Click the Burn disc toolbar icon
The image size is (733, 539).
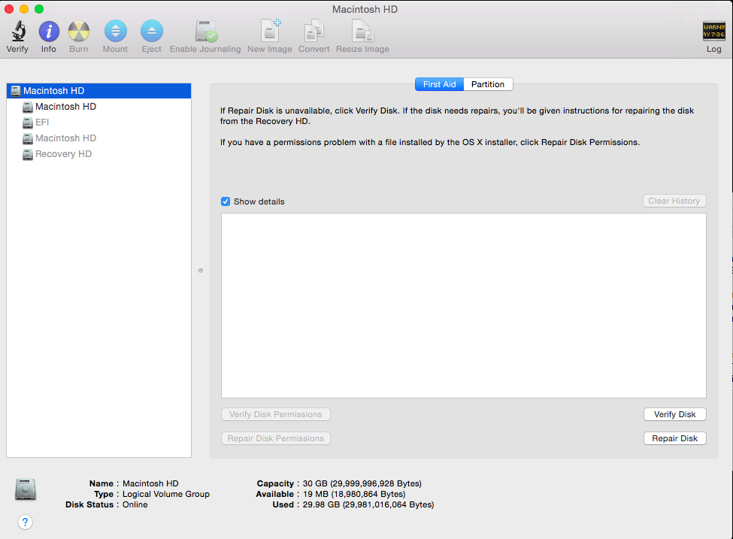79,32
